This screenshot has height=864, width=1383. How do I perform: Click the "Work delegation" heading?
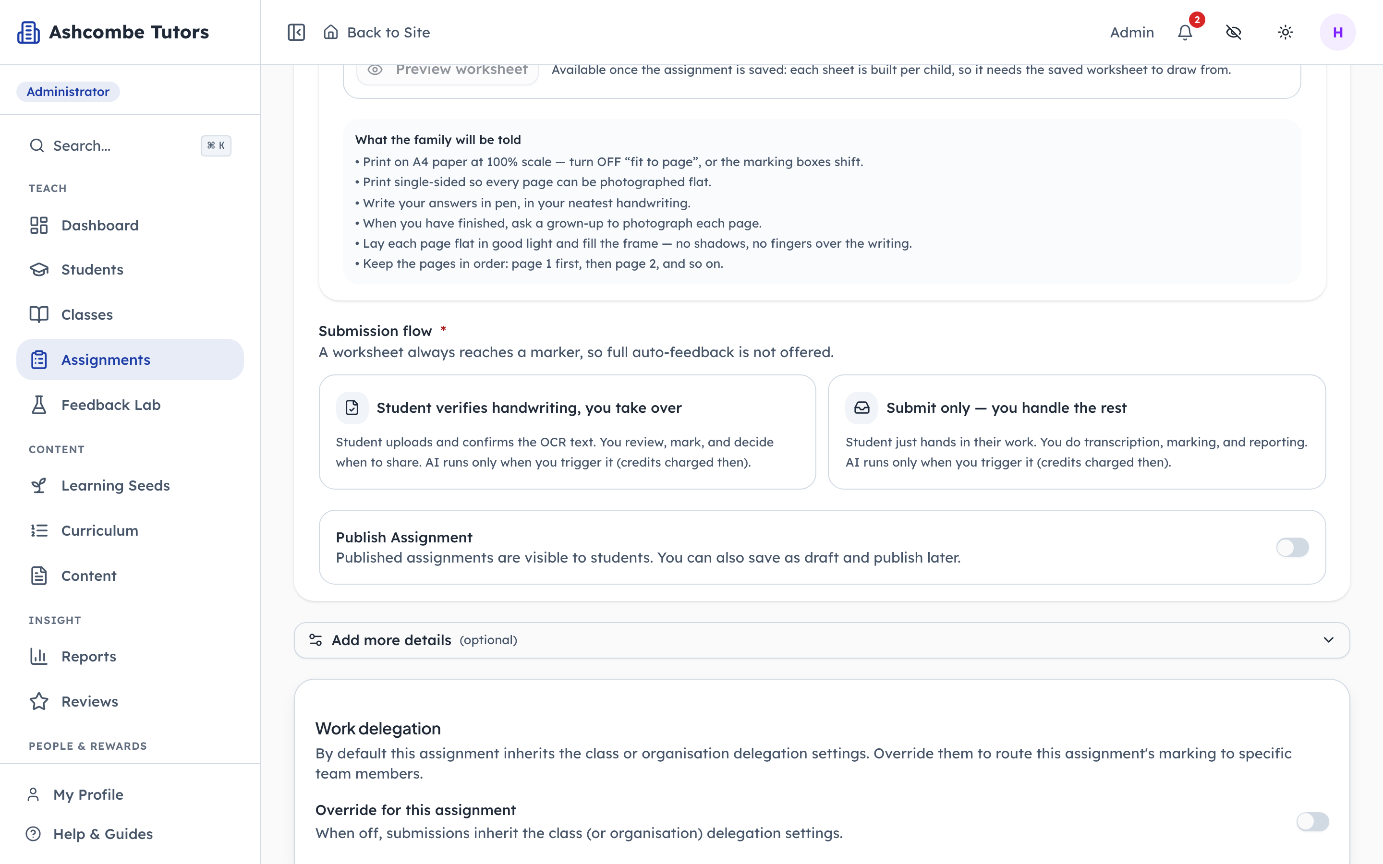(x=378, y=729)
